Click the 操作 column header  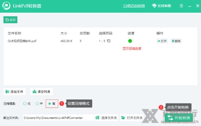[x=160, y=33]
